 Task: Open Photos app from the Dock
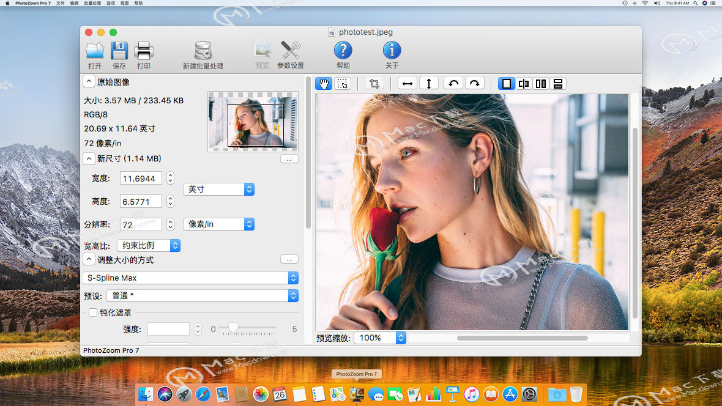click(261, 394)
